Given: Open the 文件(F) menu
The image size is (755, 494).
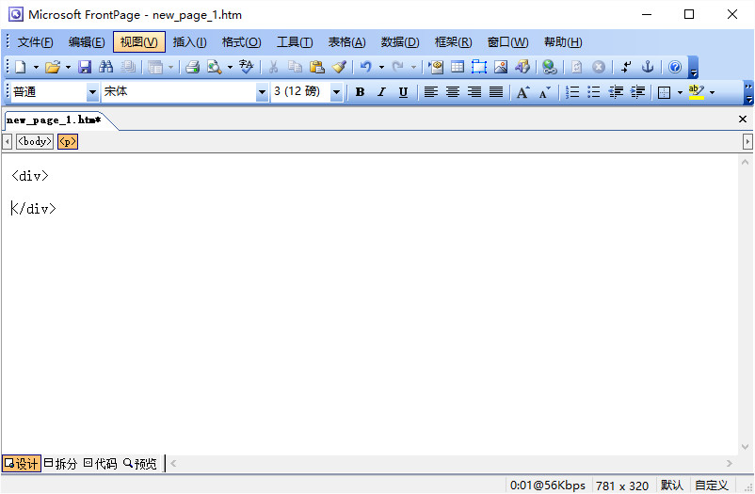Looking at the screenshot, I should (x=35, y=42).
